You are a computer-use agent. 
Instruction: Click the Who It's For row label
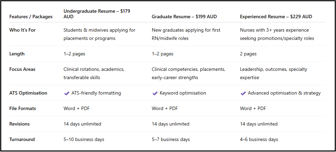click(x=22, y=30)
